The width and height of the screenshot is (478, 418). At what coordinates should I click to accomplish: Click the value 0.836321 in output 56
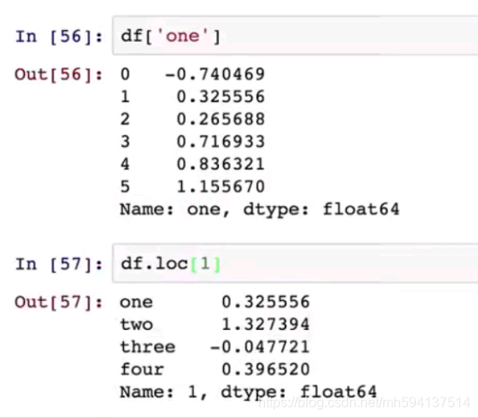point(221,164)
